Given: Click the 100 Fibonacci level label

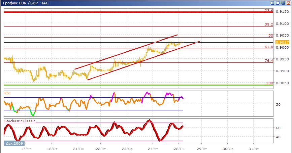Looking at the screenshot, I should tap(269, 83).
